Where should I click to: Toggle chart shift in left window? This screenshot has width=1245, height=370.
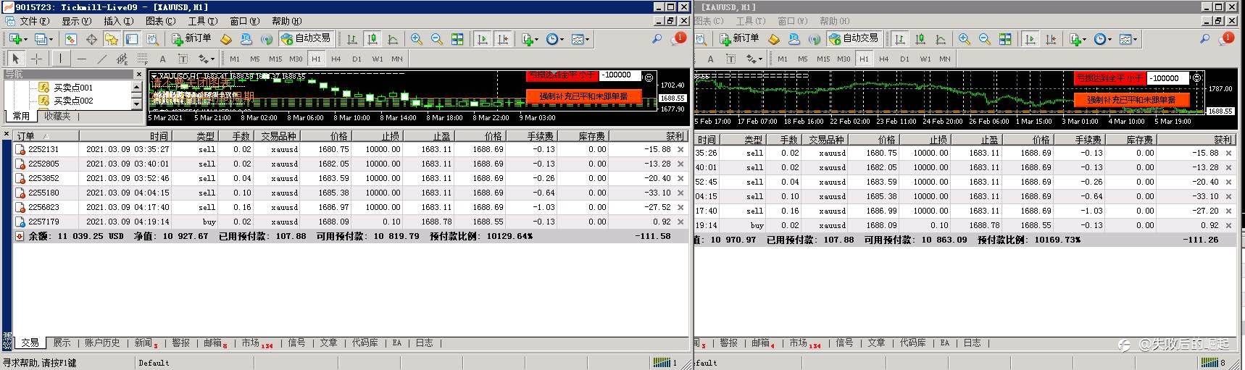point(503,39)
